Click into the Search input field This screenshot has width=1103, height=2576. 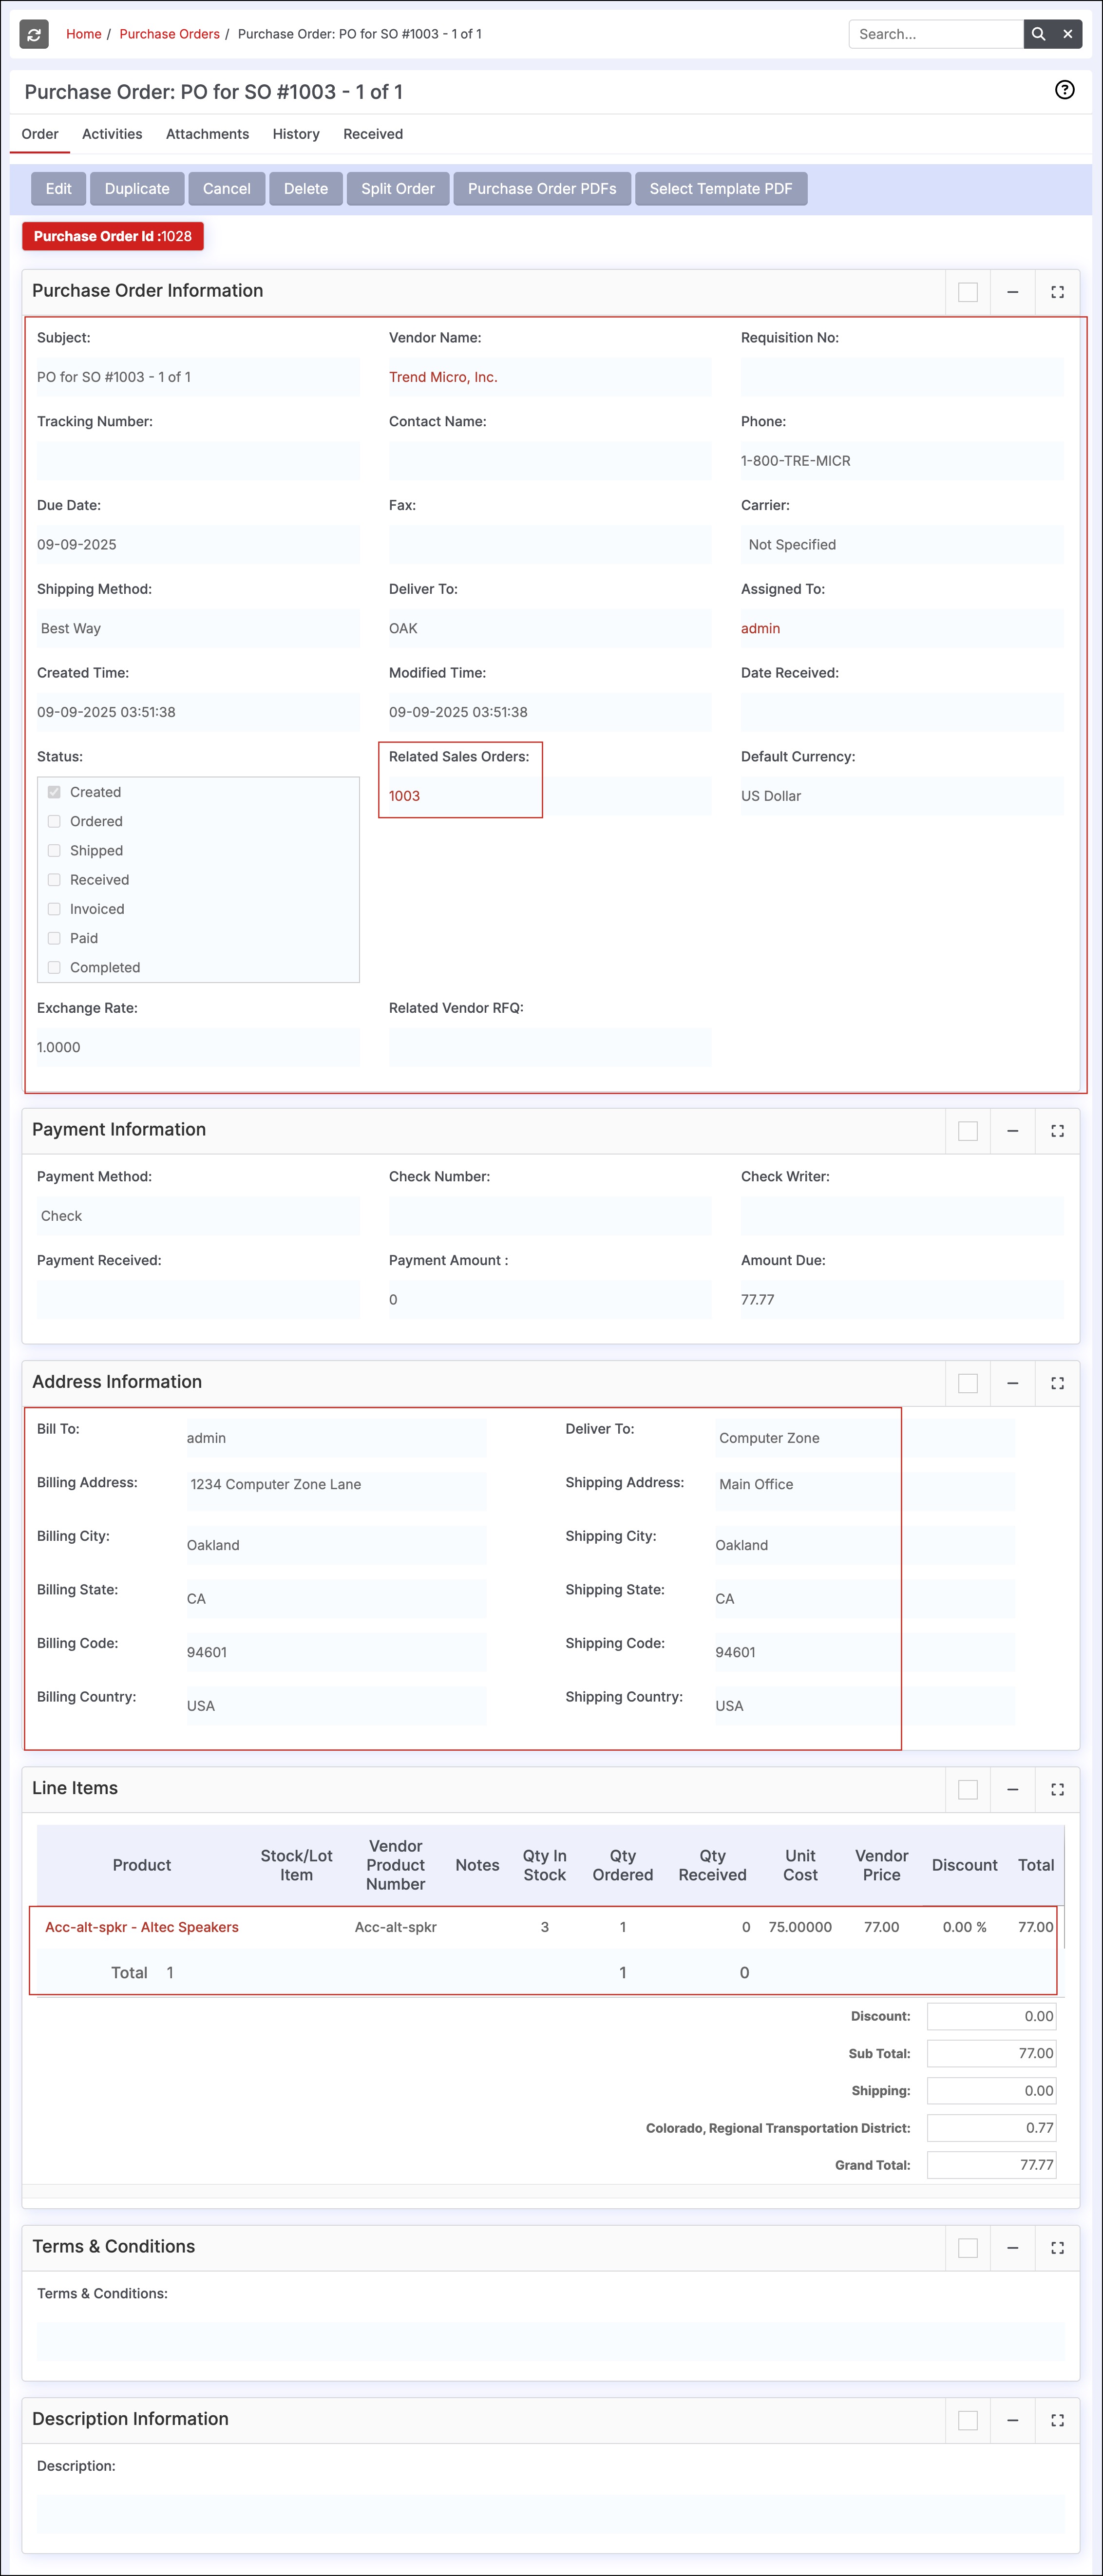coord(936,34)
